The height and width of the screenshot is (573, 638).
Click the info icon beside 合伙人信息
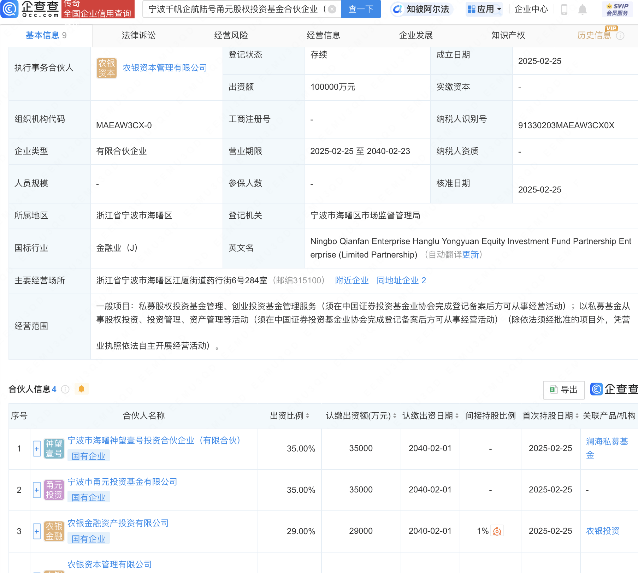point(65,389)
